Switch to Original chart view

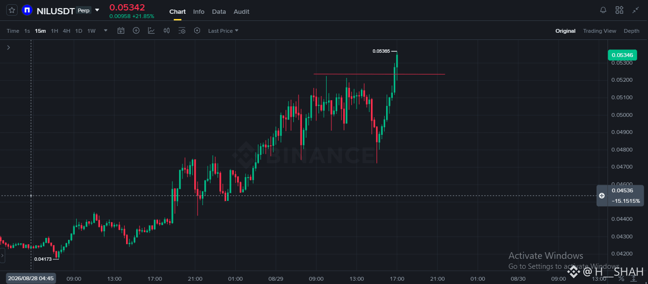tap(565, 31)
